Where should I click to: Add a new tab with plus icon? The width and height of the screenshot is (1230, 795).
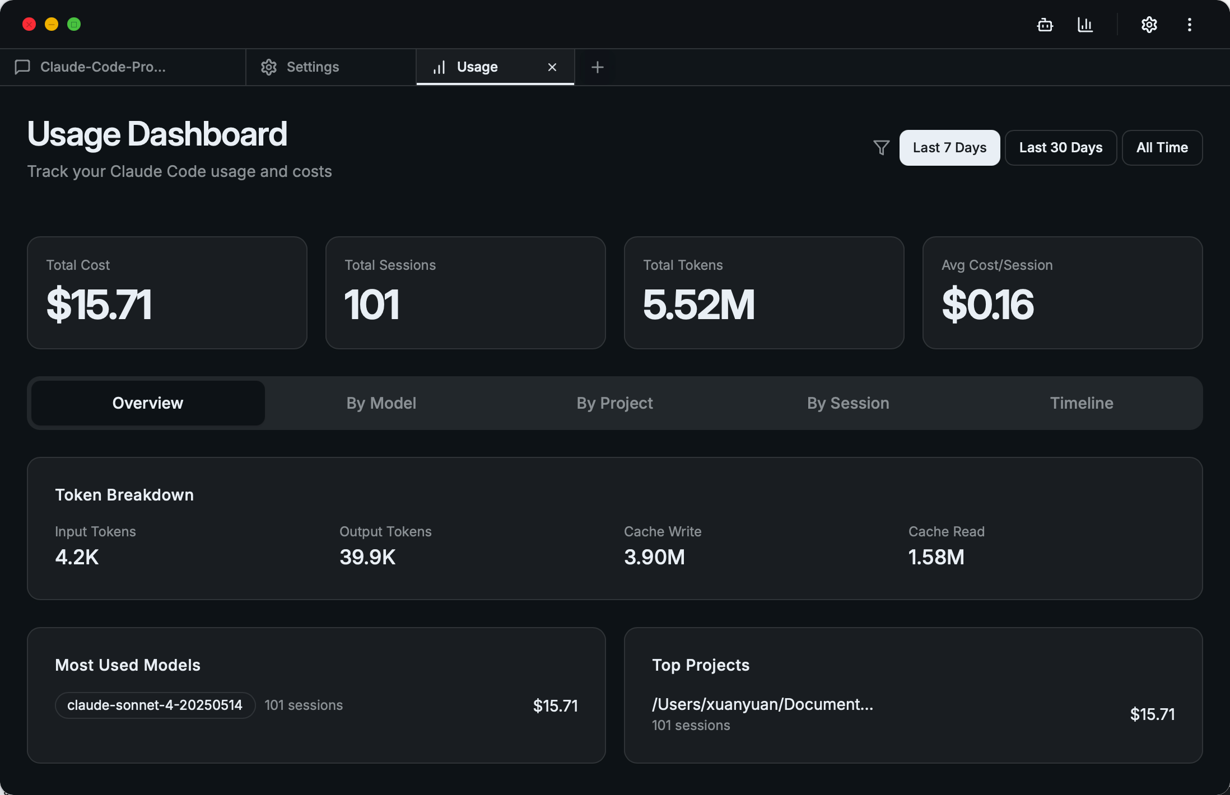click(597, 67)
